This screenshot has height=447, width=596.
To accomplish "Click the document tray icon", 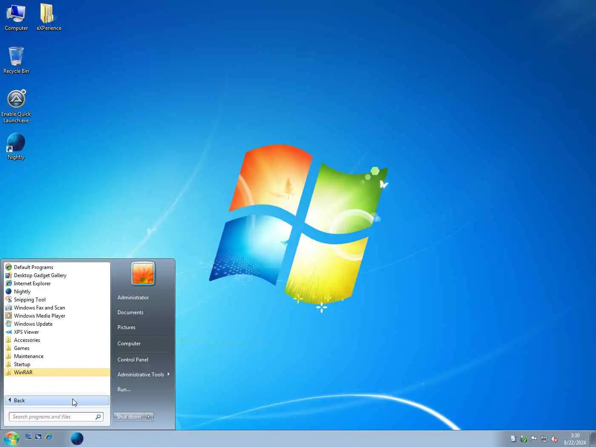I will click(513, 438).
